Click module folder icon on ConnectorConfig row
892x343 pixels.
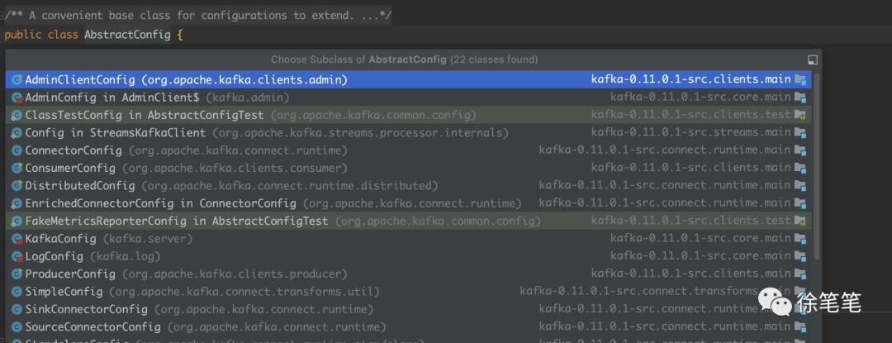tap(800, 150)
